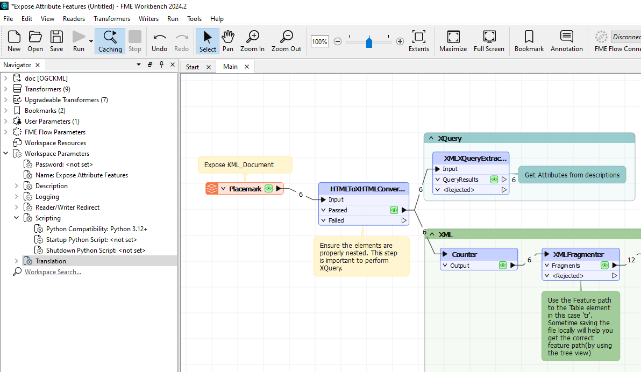
Task: Collapse the Workspace Parameters node
Action: (x=6, y=153)
